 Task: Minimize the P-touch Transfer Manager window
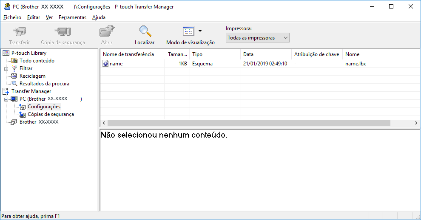point(372,7)
